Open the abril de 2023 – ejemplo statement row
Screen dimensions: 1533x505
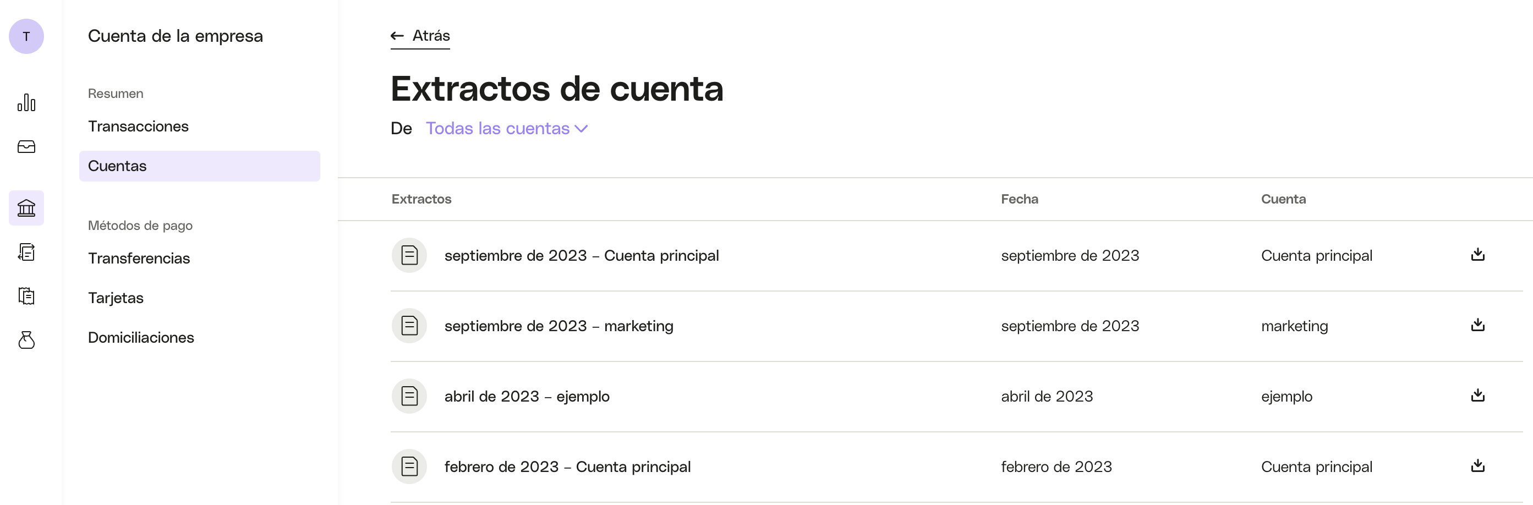tap(956, 396)
